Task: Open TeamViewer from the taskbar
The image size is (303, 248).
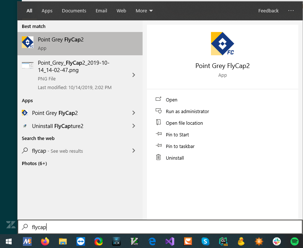Action: [81, 241]
